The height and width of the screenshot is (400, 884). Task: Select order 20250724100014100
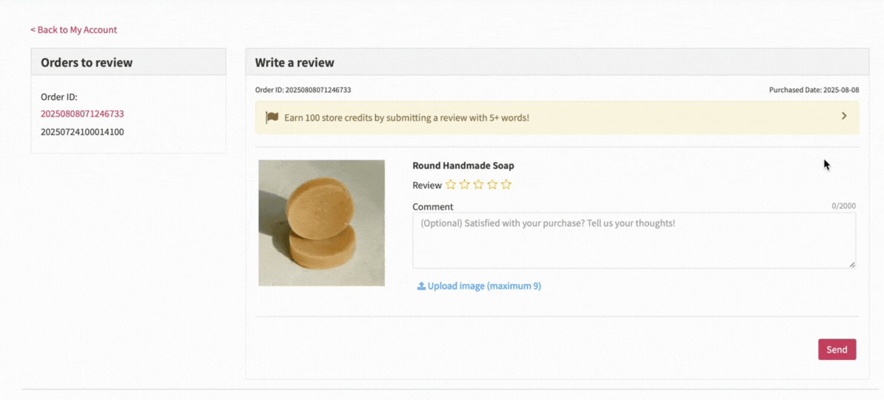(82, 132)
